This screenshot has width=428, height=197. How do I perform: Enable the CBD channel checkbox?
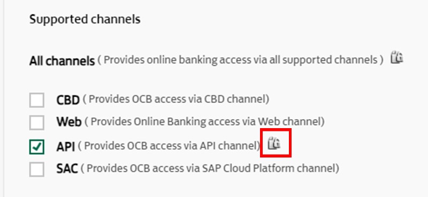pos(36,100)
